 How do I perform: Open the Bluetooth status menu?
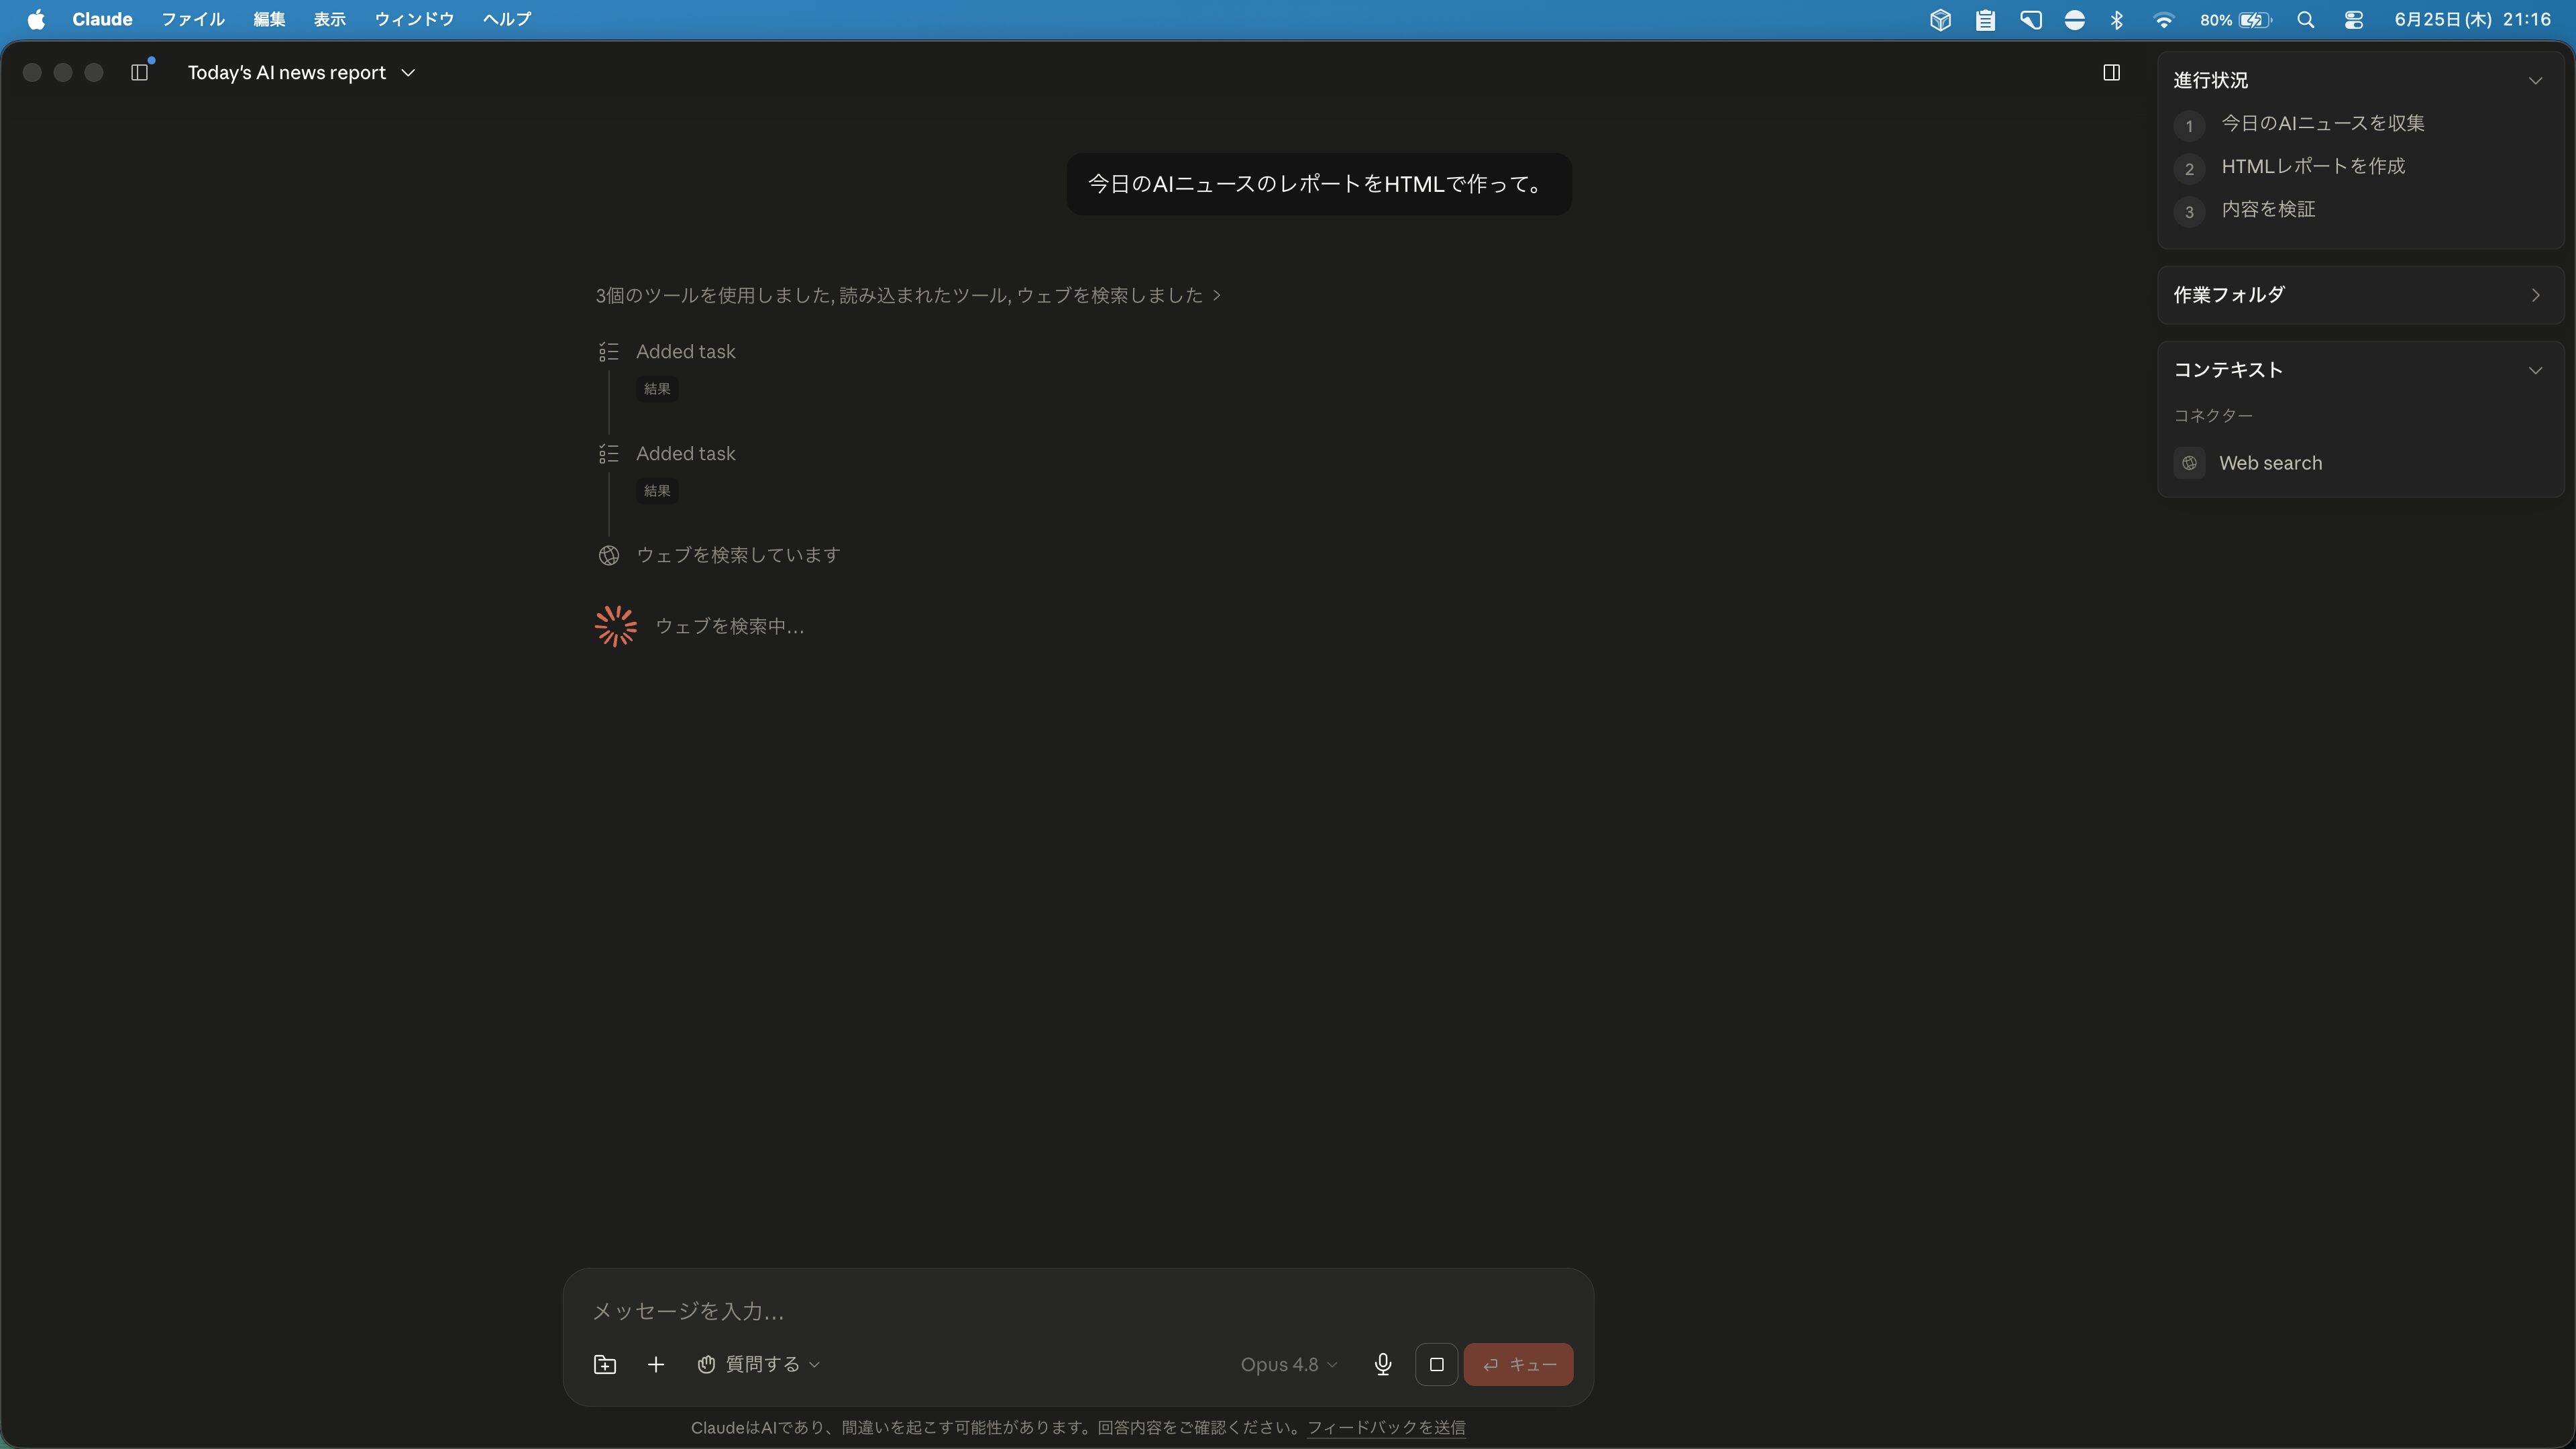point(2117,20)
